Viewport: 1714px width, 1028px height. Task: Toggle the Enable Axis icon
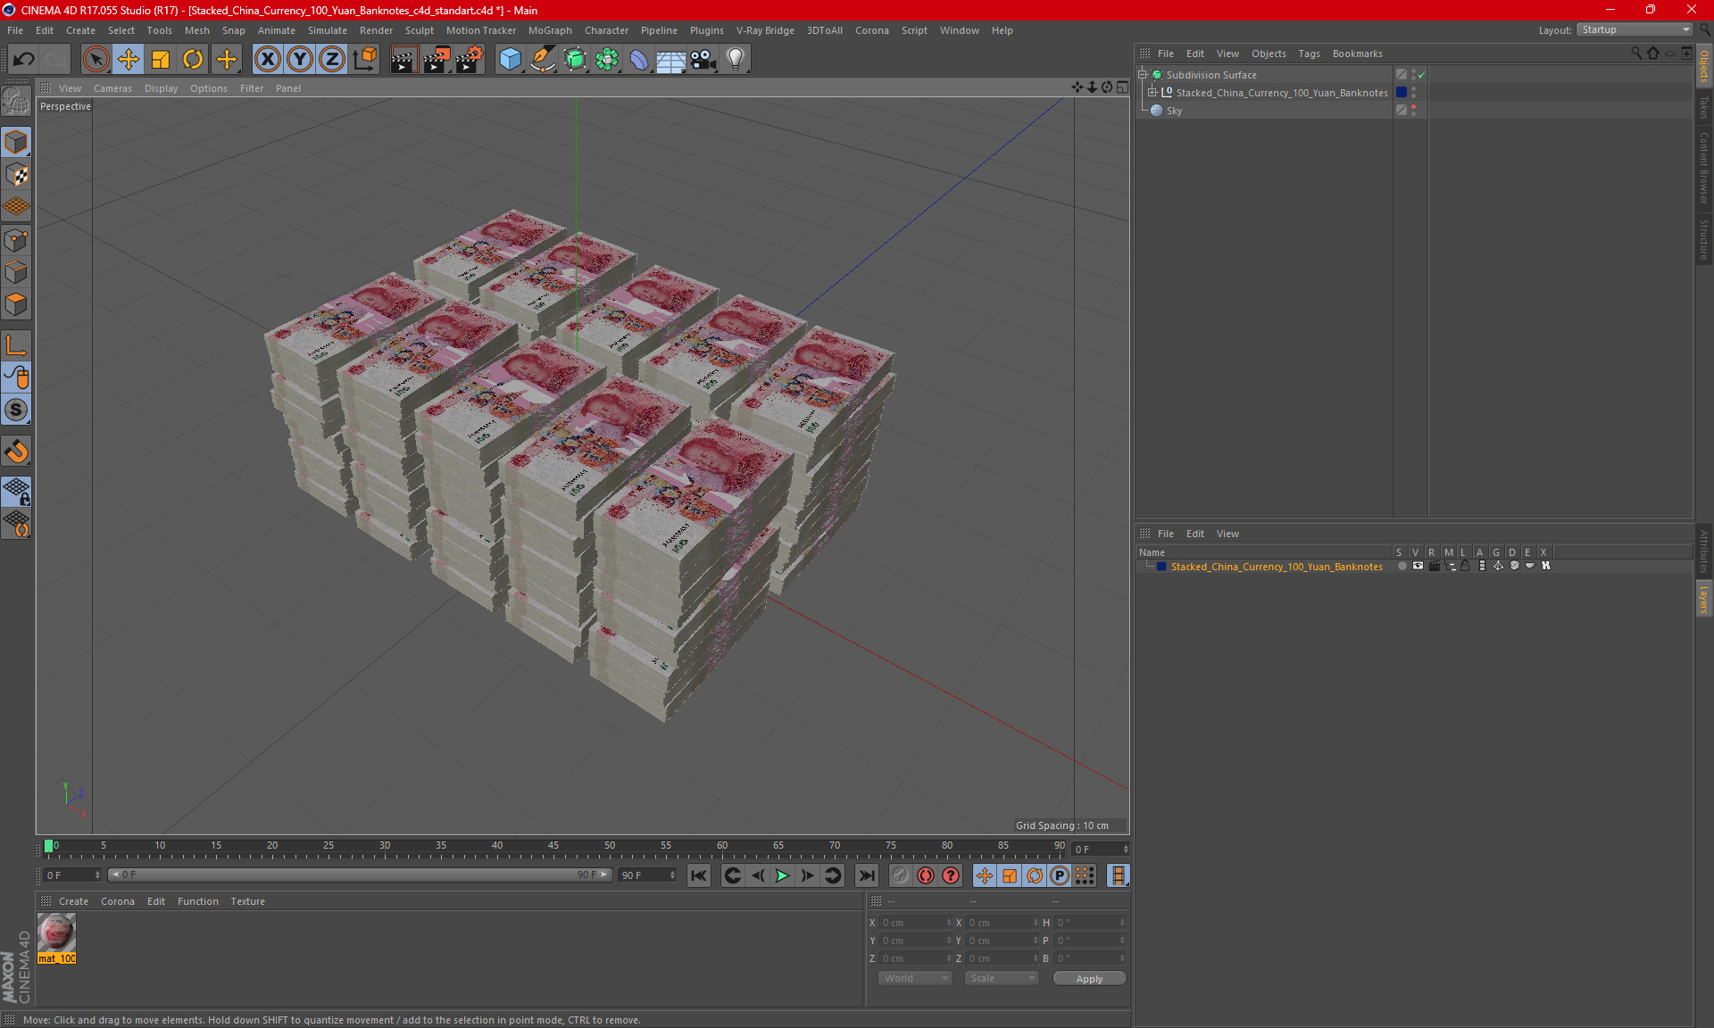[x=16, y=345]
